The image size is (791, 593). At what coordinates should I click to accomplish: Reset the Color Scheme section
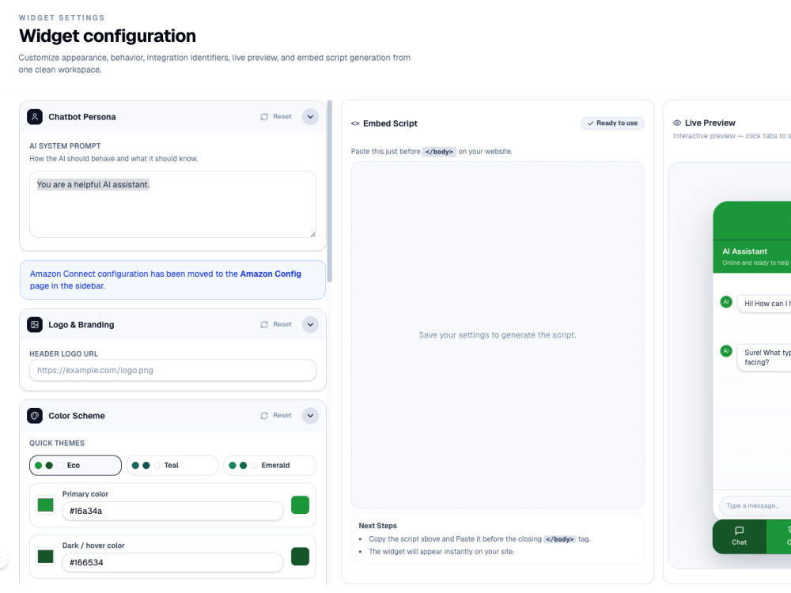tap(276, 416)
